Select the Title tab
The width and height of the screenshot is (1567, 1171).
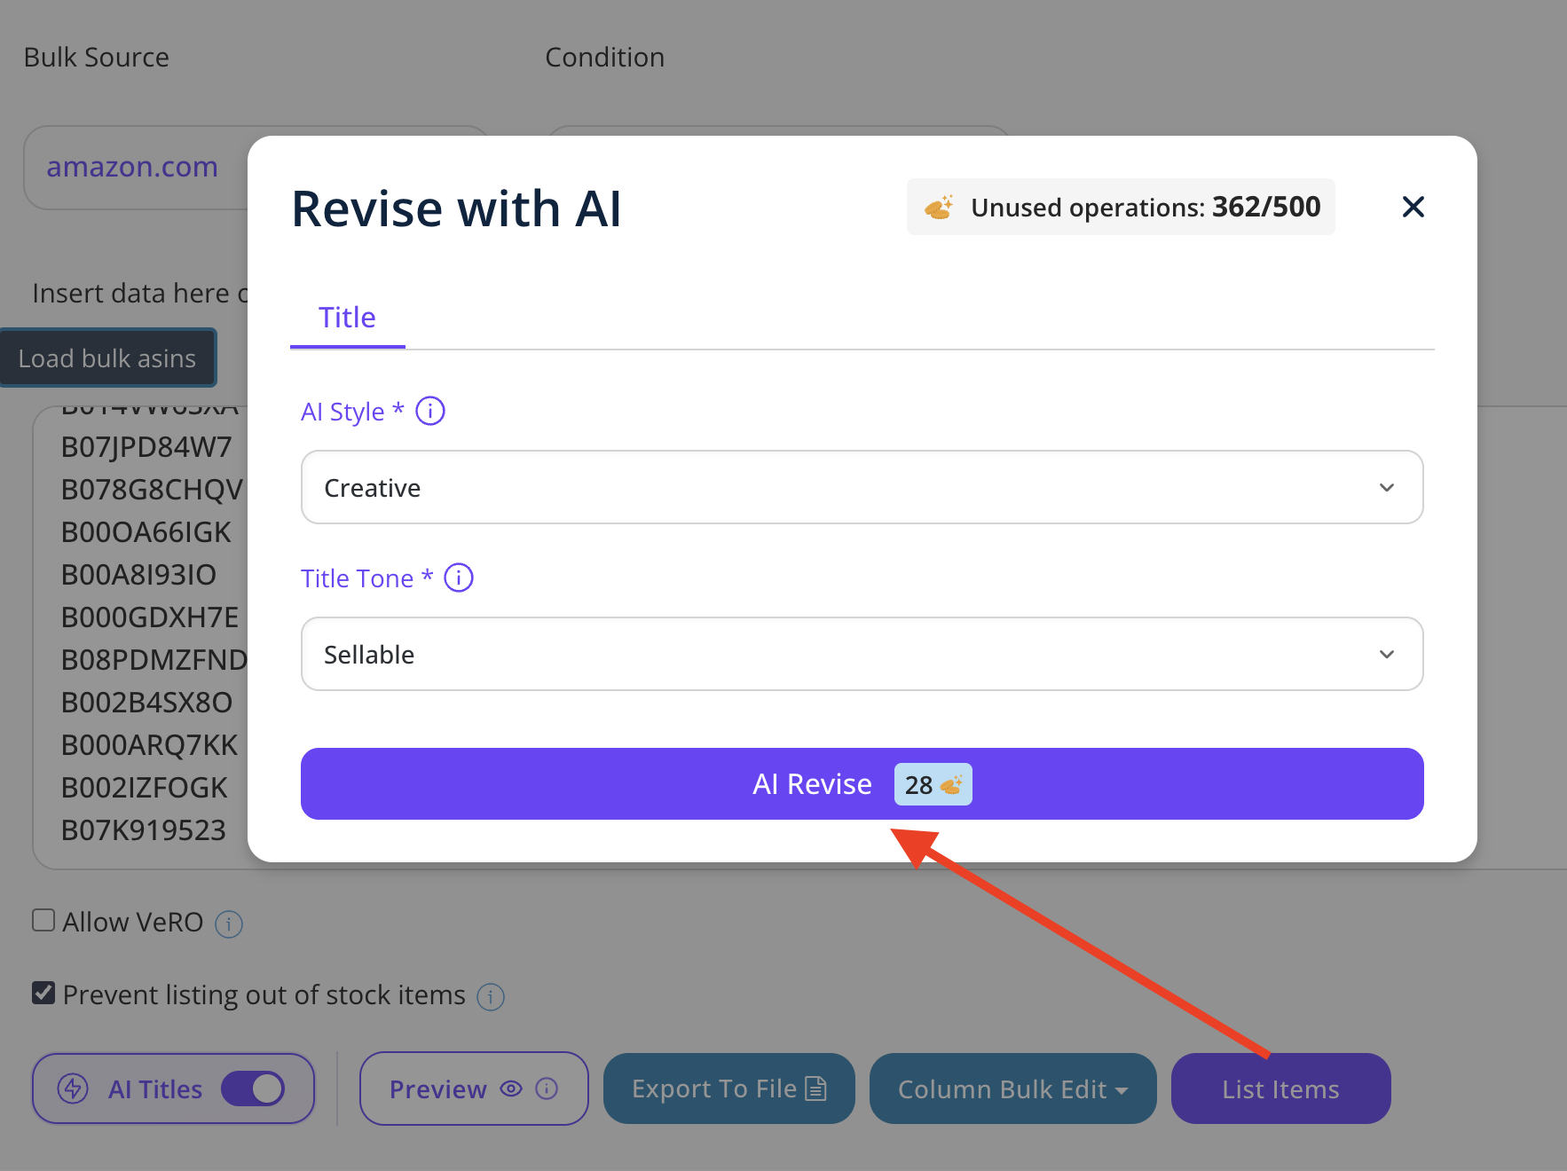pos(347,318)
